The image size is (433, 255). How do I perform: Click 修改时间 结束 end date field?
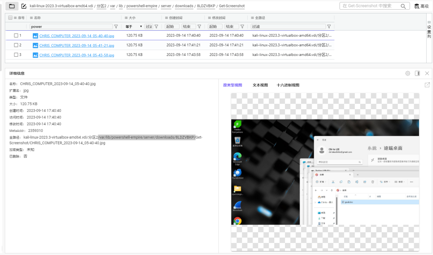tap(232, 26)
